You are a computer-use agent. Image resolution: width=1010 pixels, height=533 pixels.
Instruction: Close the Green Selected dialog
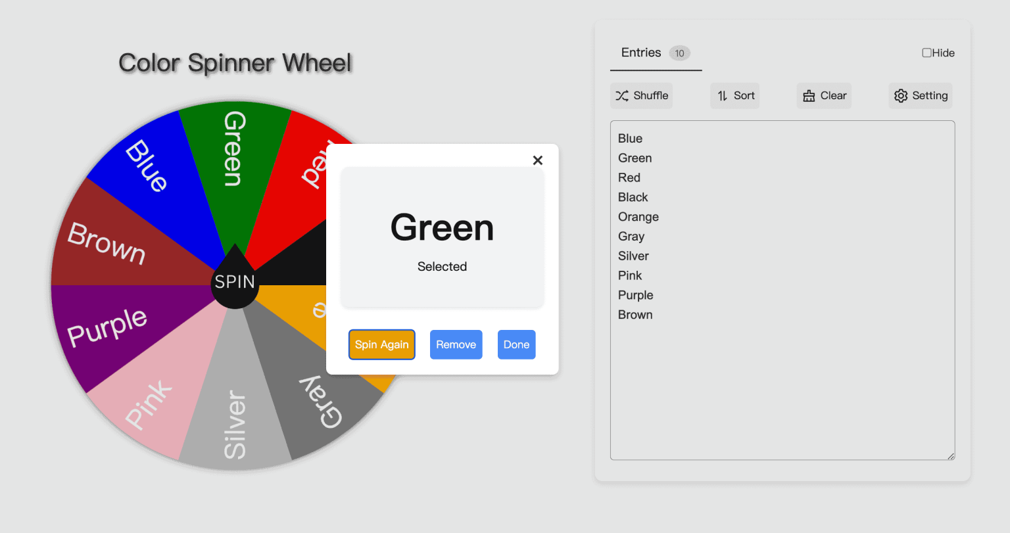point(537,160)
